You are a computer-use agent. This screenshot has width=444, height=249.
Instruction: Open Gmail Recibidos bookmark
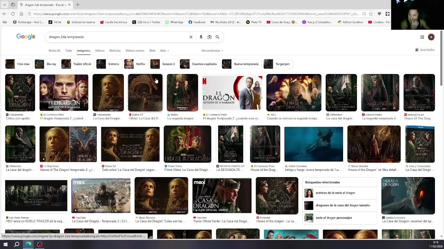click(225, 22)
